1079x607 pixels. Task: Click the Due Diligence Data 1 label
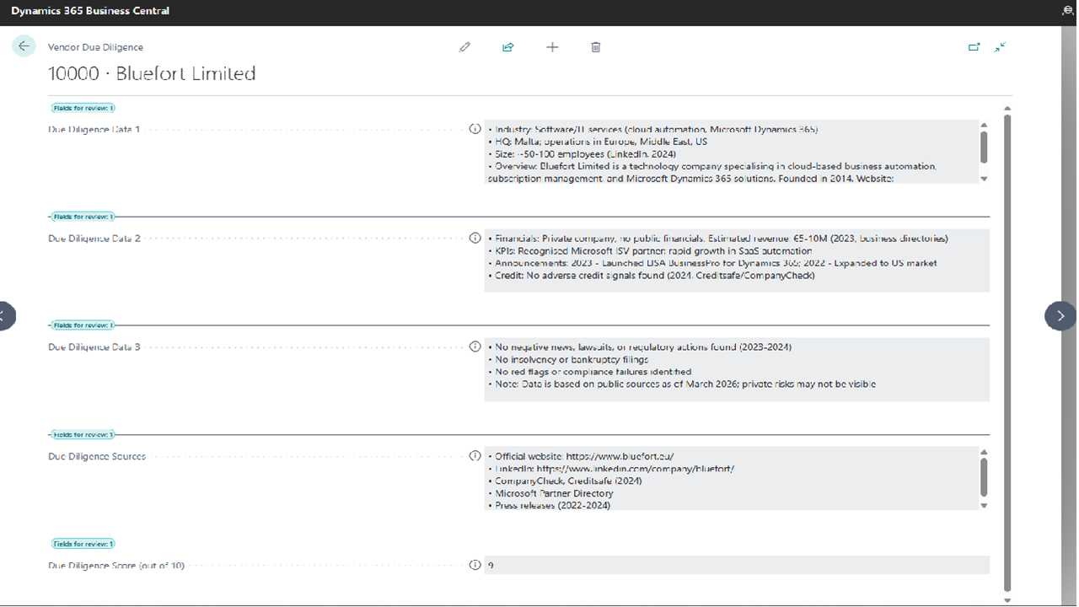coord(94,130)
